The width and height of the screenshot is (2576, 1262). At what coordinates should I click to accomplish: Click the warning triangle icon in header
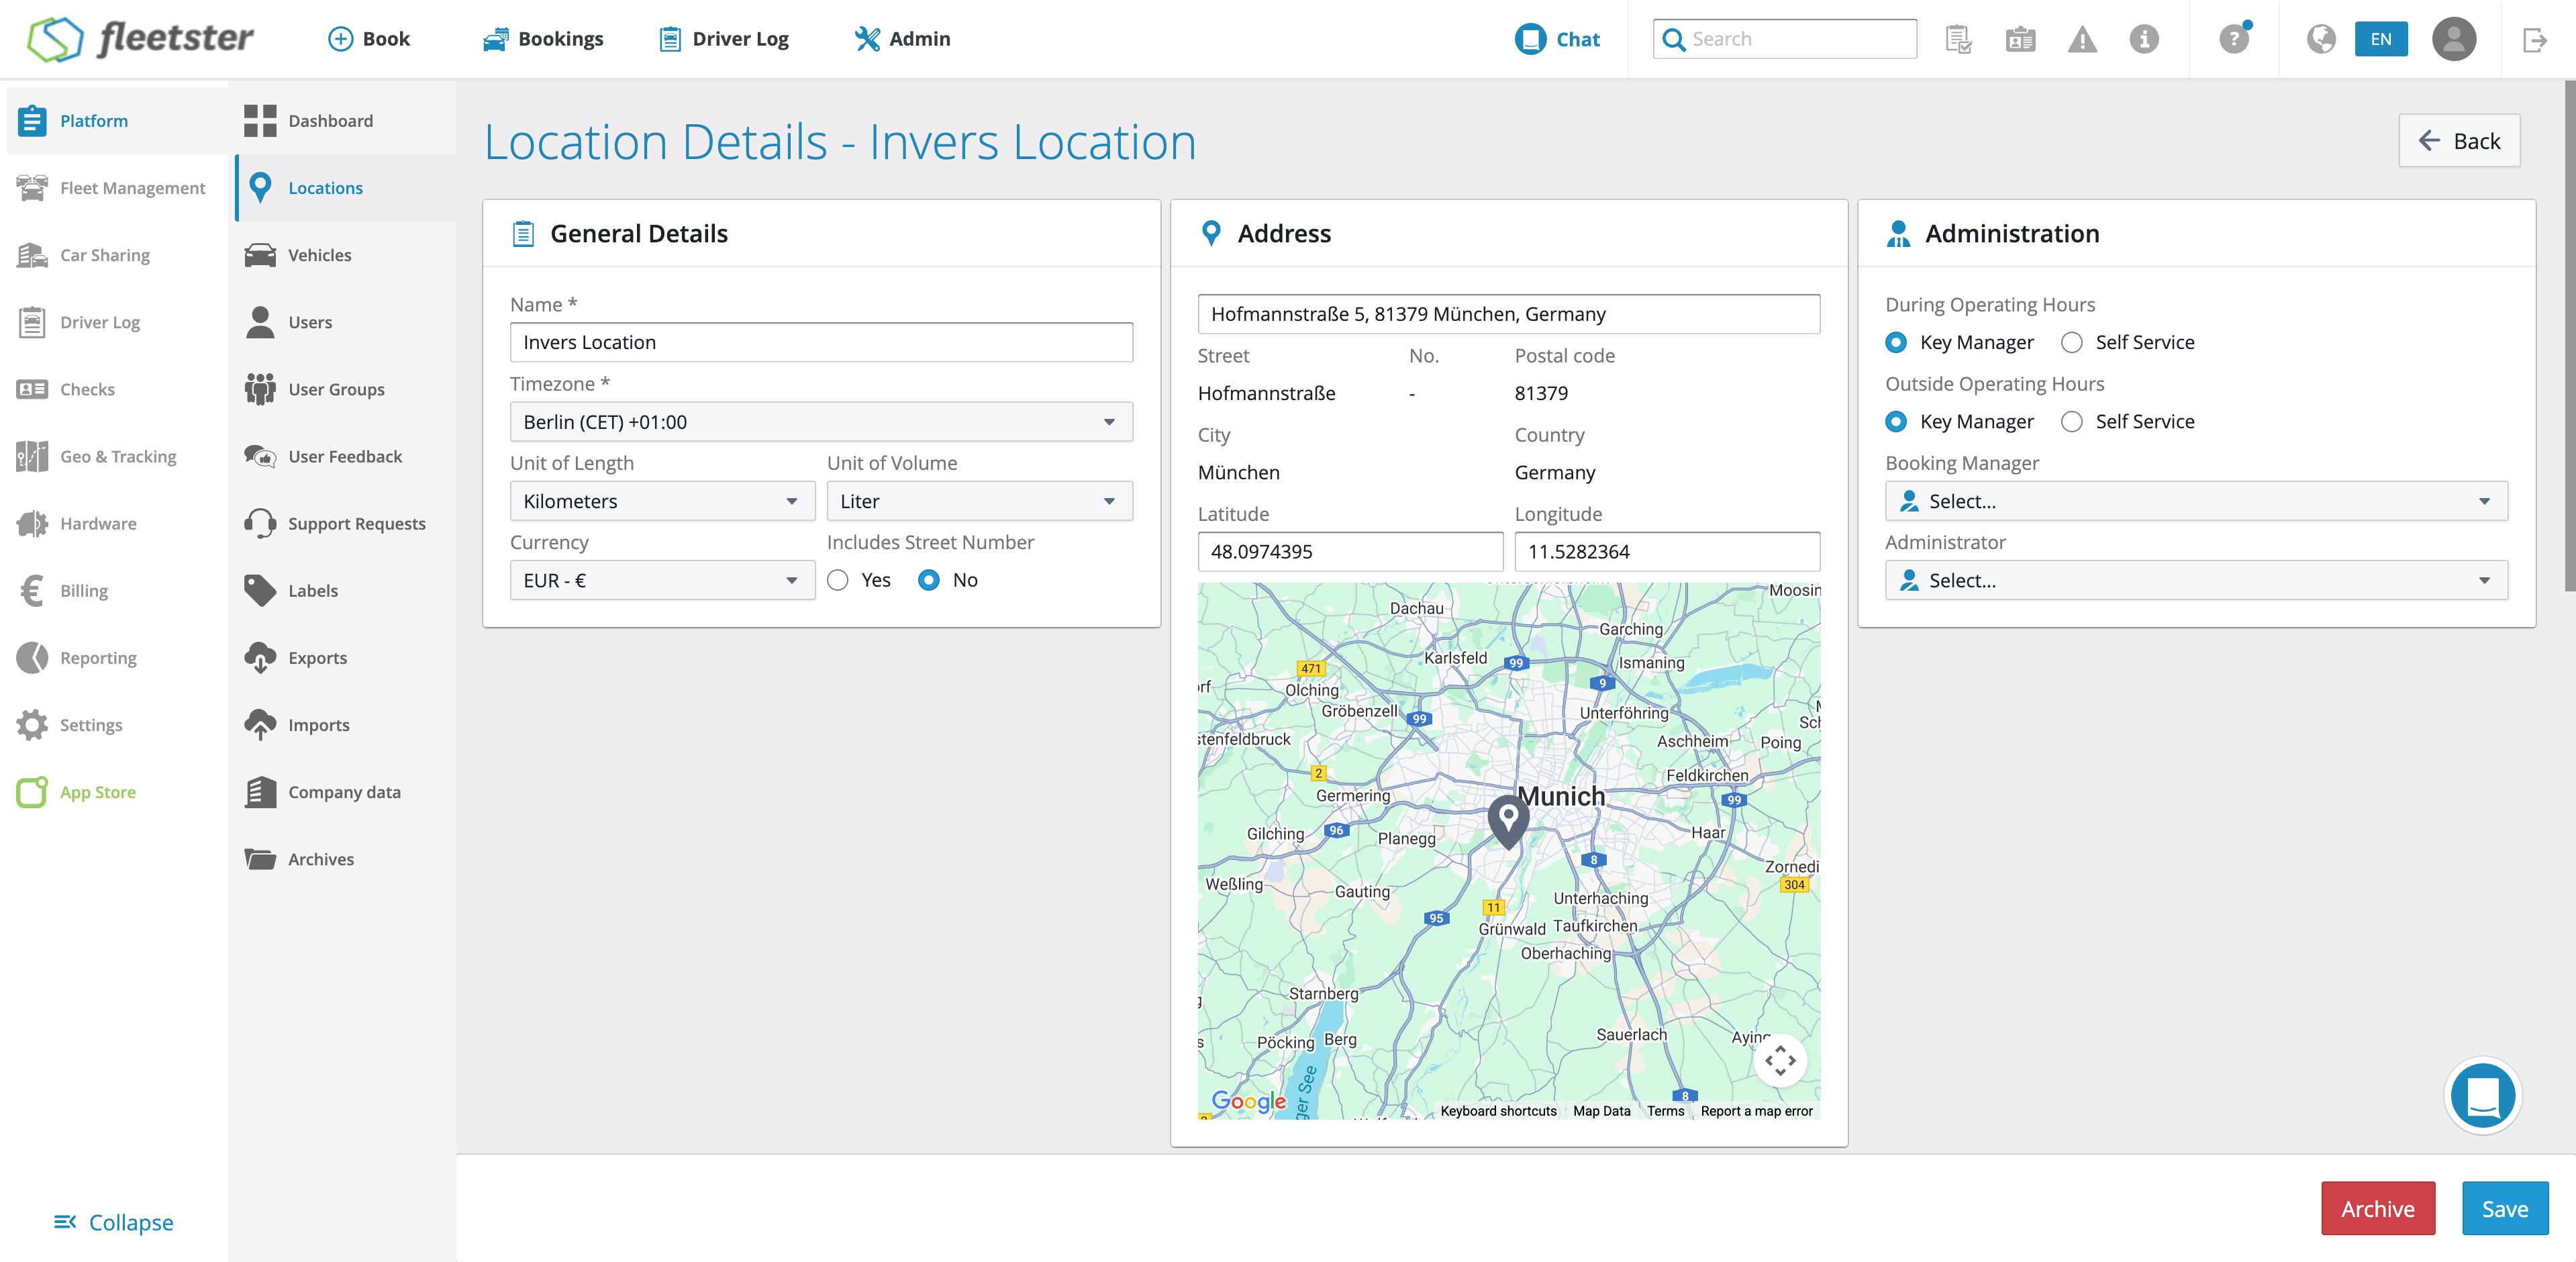(2082, 39)
